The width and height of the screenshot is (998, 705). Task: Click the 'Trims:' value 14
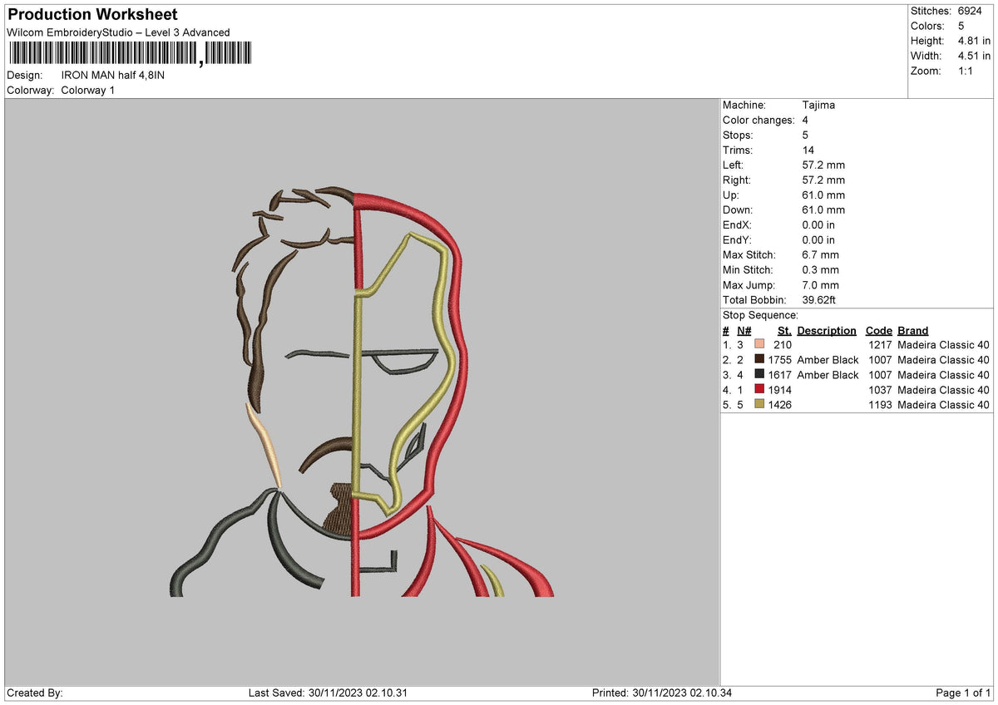tap(808, 150)
